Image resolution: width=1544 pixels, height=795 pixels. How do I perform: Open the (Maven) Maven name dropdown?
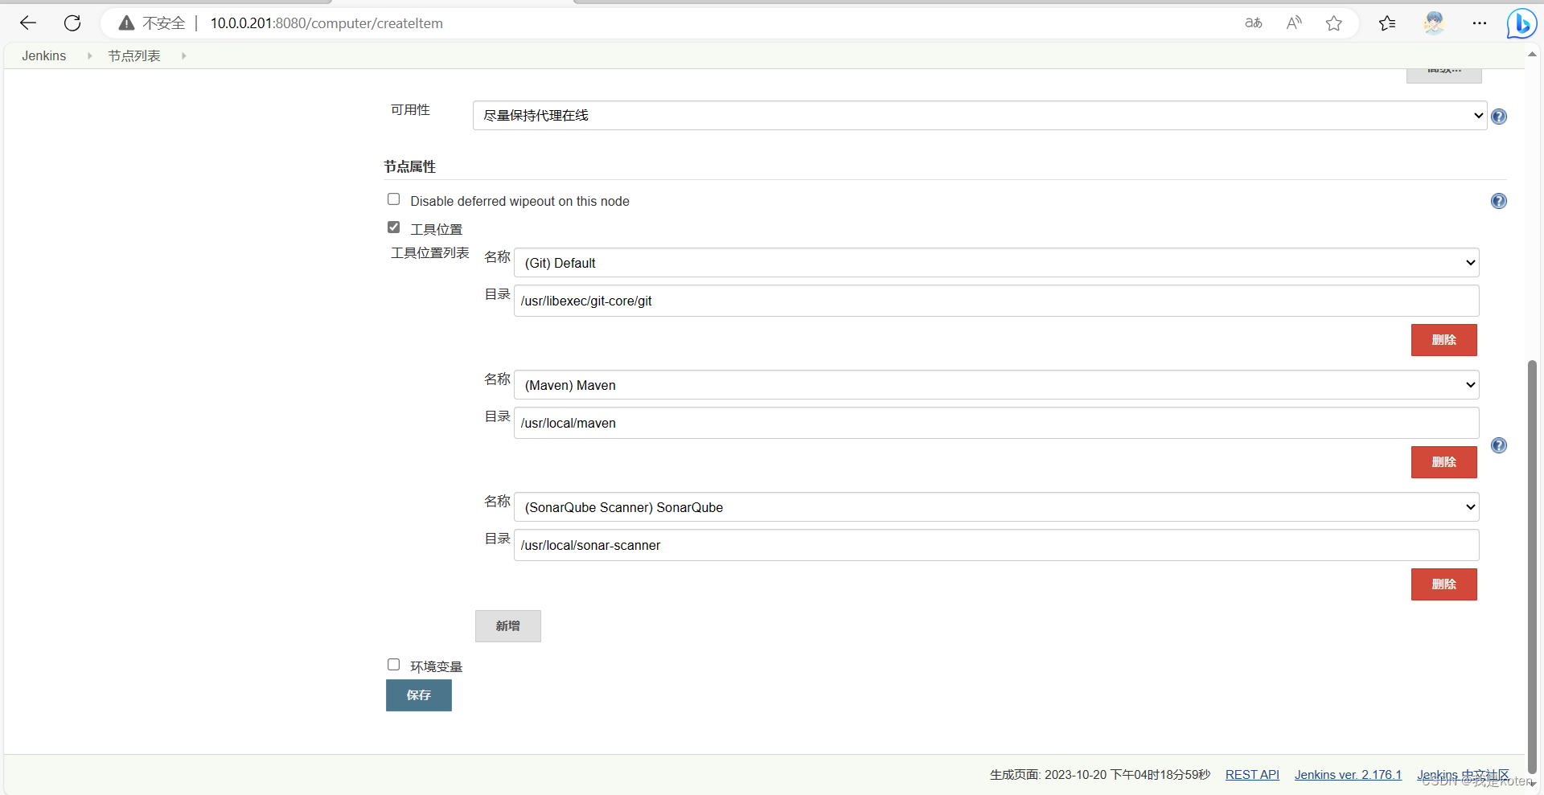(996, 385)
